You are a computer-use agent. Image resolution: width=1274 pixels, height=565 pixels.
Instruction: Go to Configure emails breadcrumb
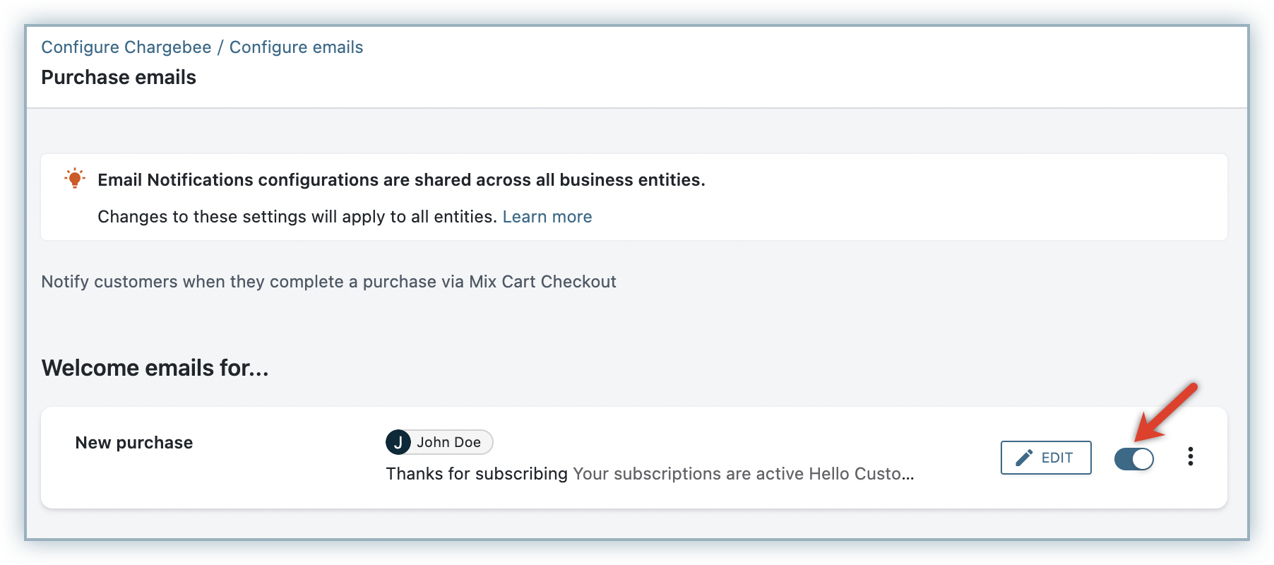pyautogui.click(x=296, y=47)
